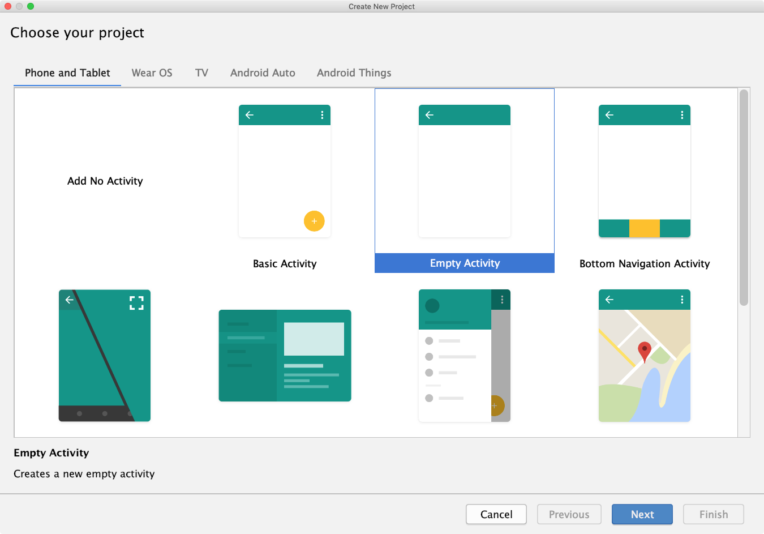Click the yellow FAB in Navigation Drawer preview
This screenshot has width=764, height=534.
click(x=496, y=406)
